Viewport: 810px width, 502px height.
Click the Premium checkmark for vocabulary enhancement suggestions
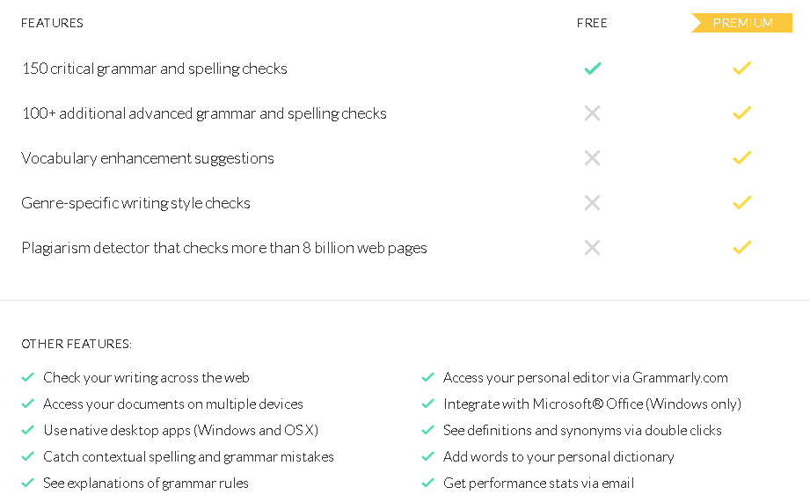pos(741,157)
